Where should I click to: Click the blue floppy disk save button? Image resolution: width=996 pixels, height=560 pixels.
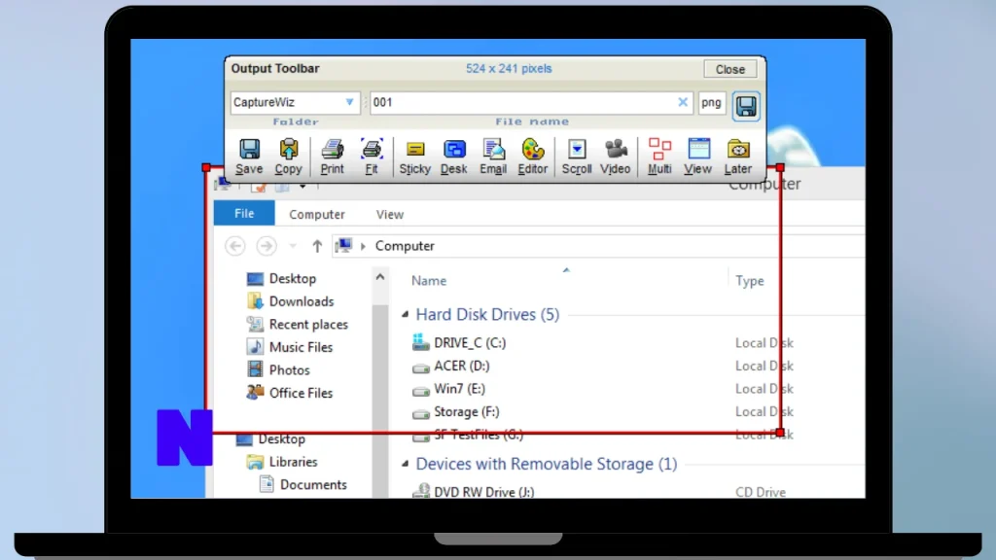pyautogui.click(x=746, y=105)
